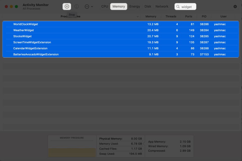The height and width of the screenshot is (161, 242).
Task: Click user yashmac in the WorldClockWidget row
Action: click(220, 24)
